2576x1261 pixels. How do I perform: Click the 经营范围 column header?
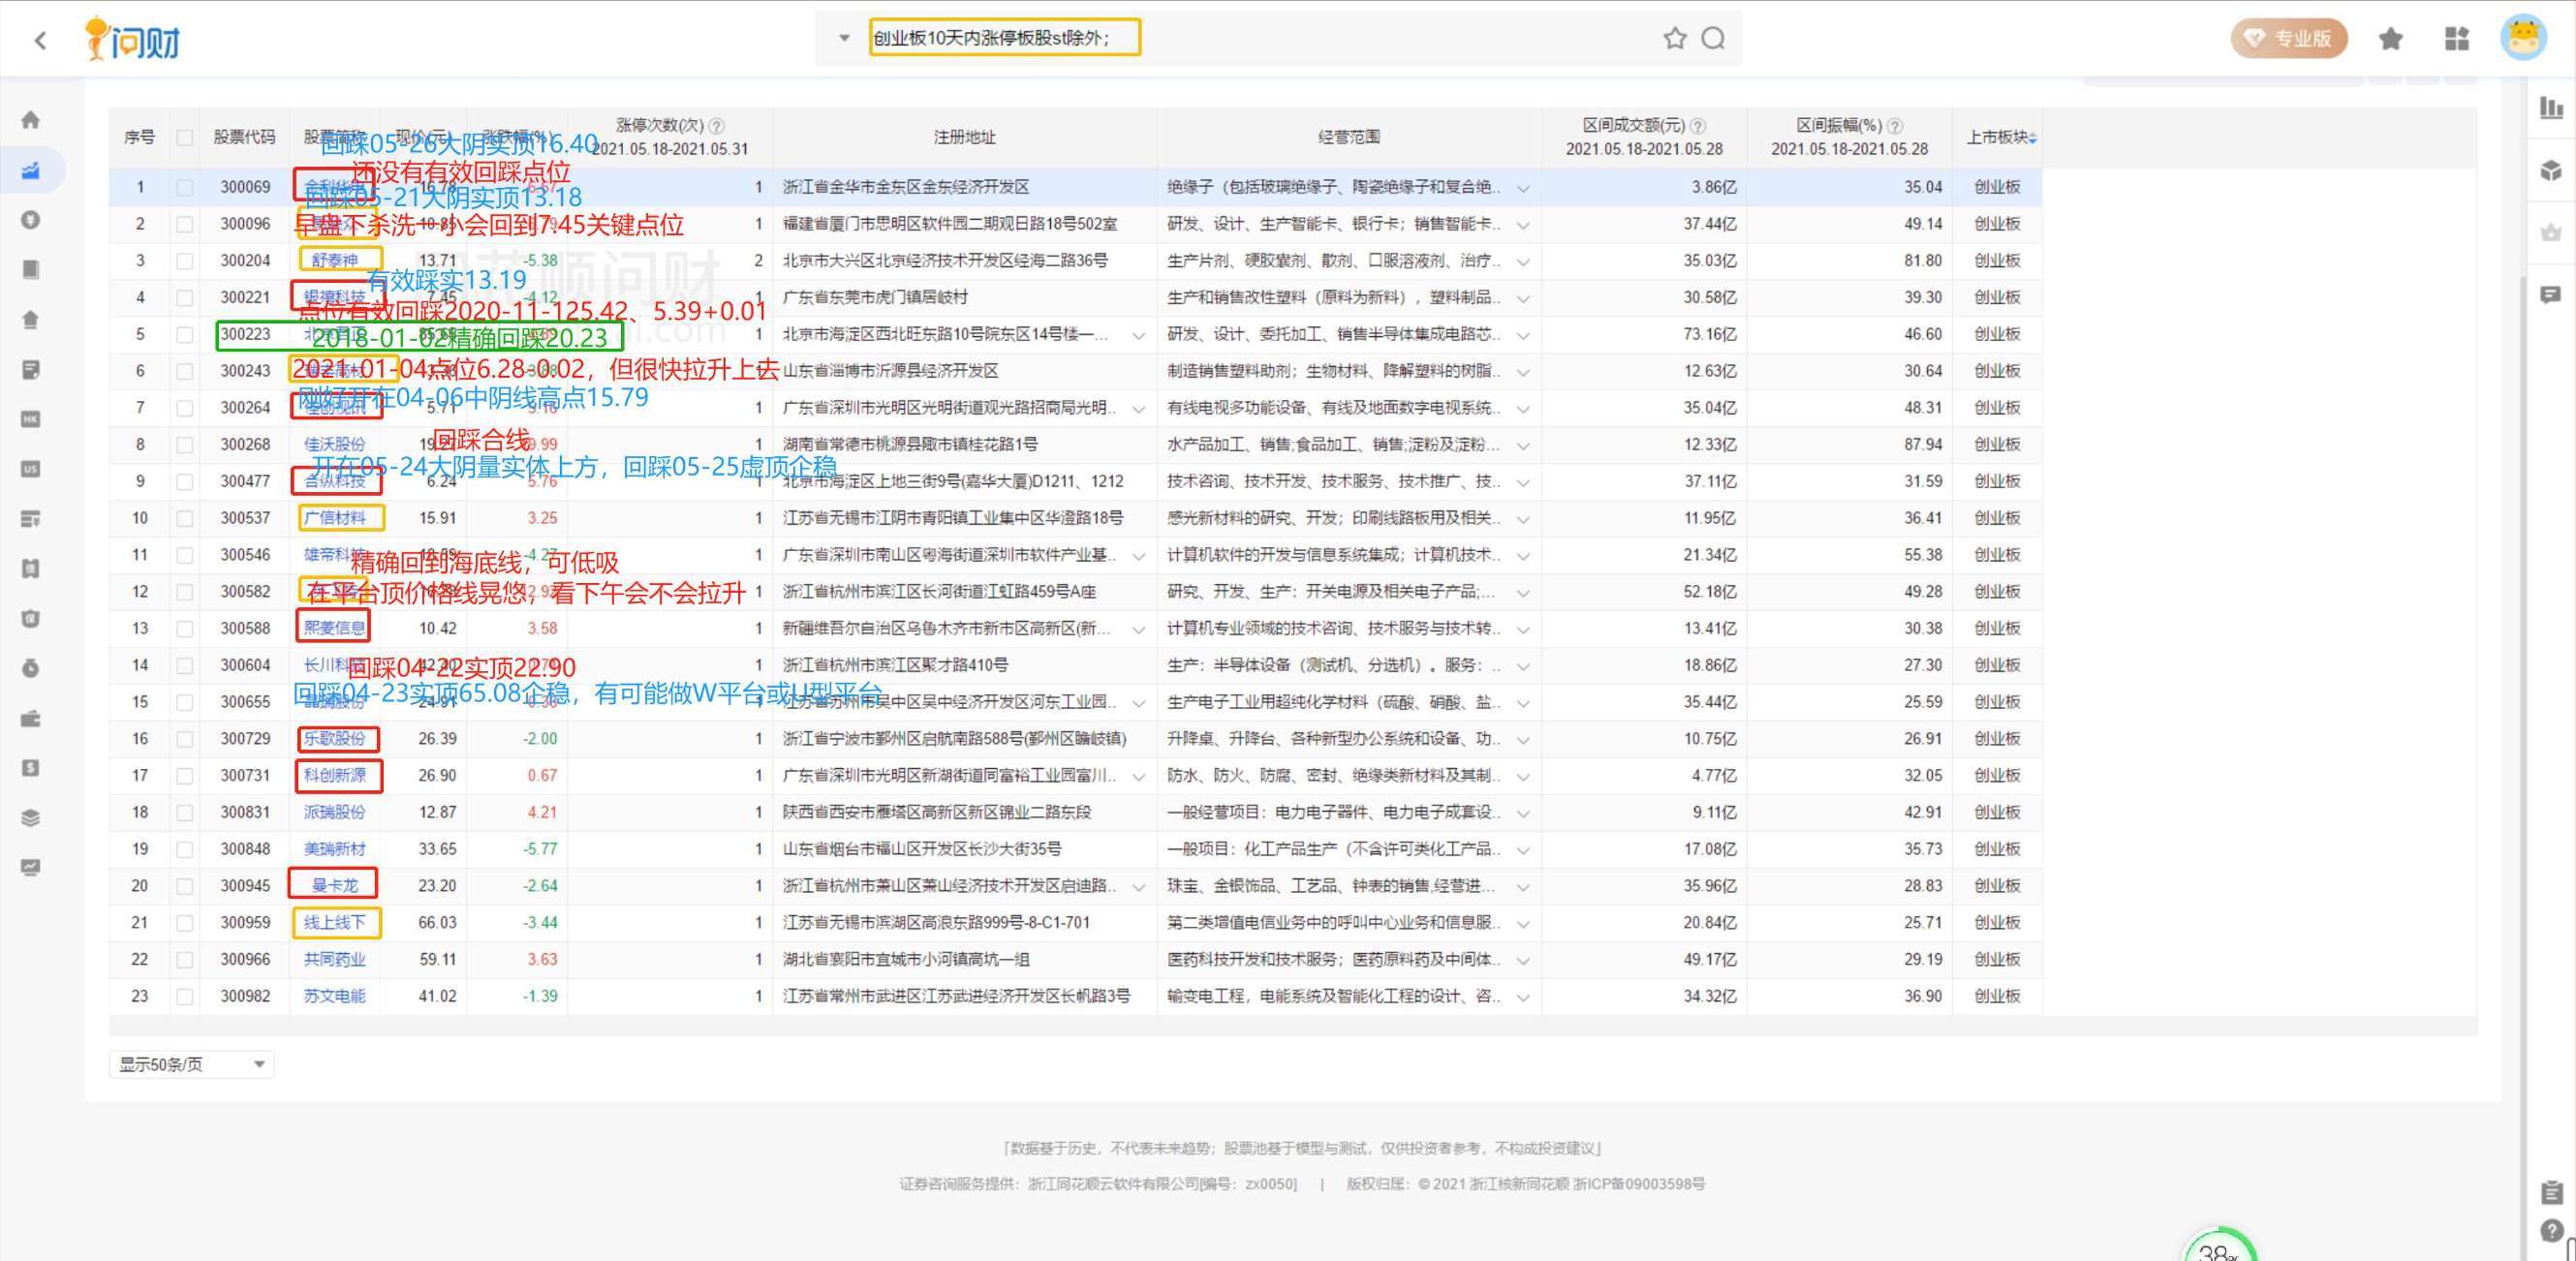click(1348, 137)
